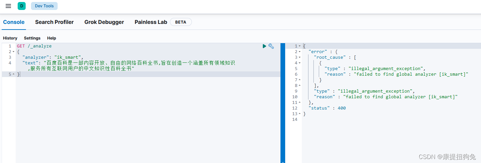
Task: Click the line 10 "reason" text
Action: coord(386,97)
